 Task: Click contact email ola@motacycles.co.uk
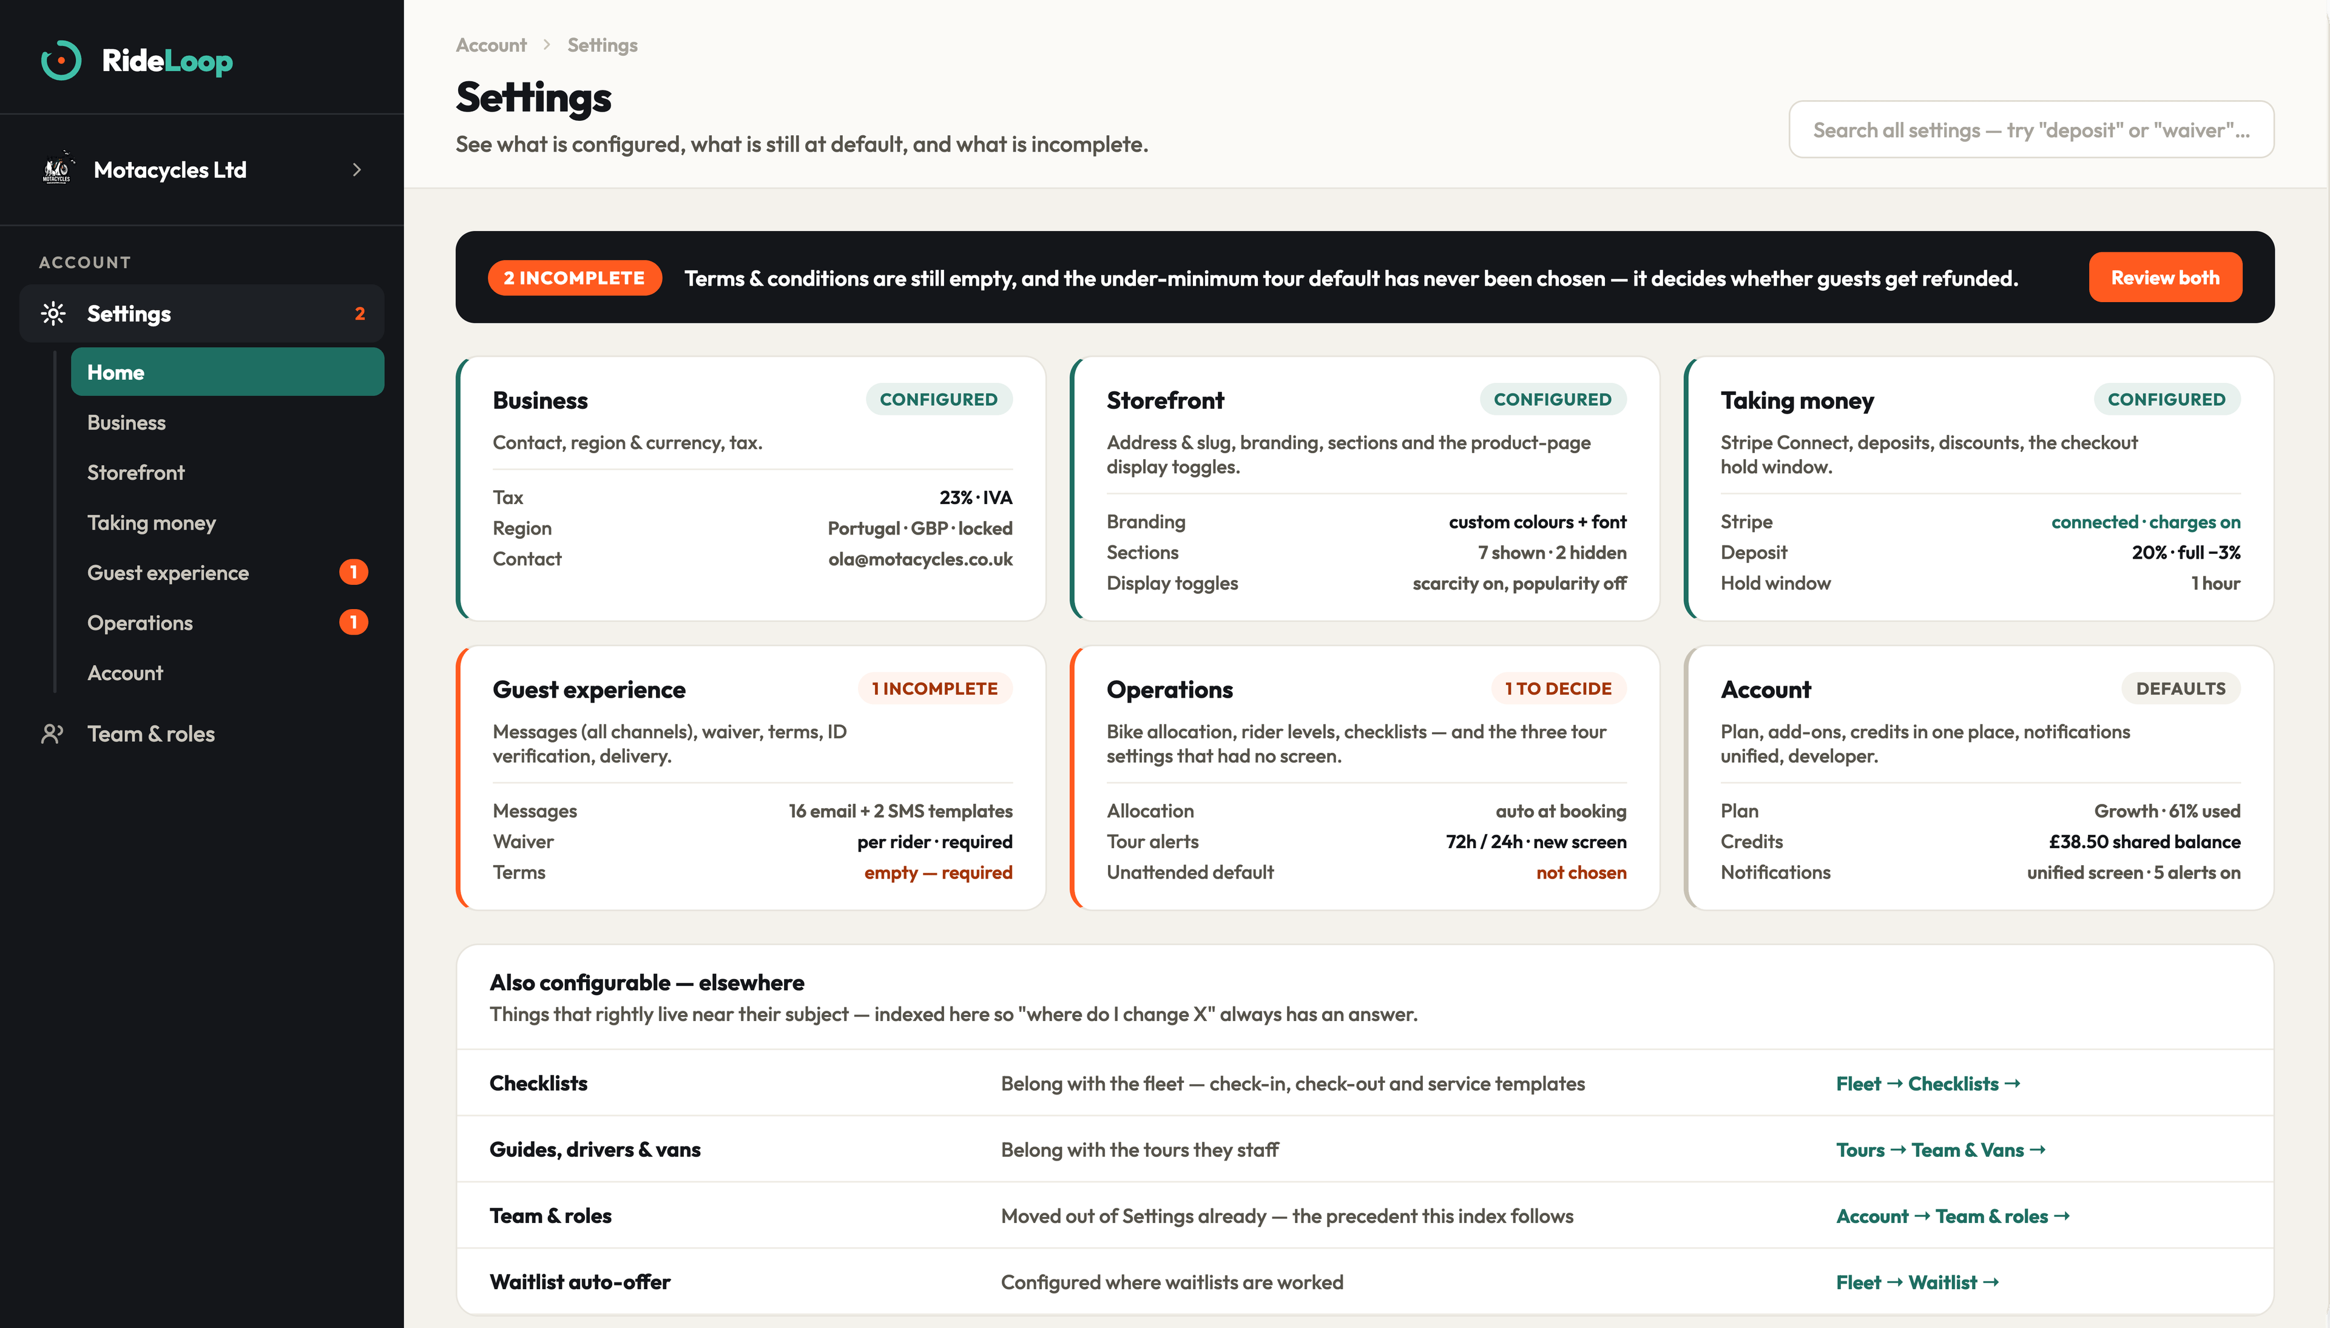click(x=920, y=559)
